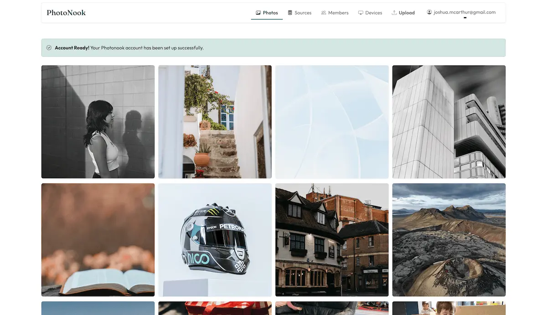Click the Sources database icon
The height and width of the screenshot is (315, 547).
[290, 13]
